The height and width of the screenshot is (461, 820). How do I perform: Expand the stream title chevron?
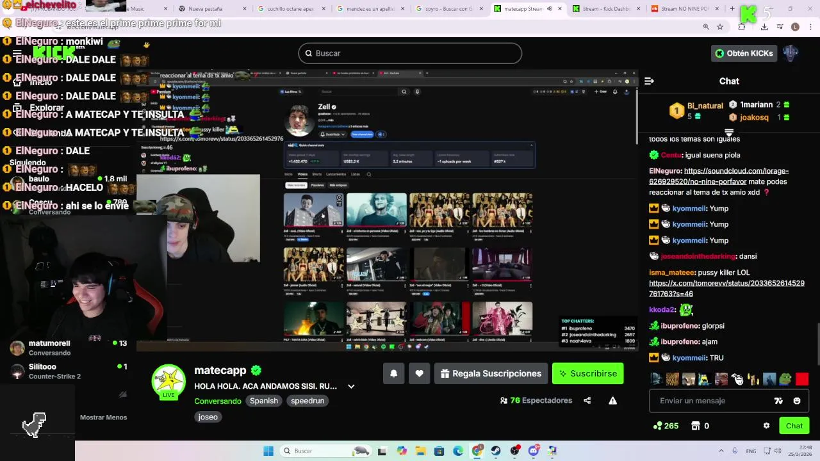coord(351,386)
